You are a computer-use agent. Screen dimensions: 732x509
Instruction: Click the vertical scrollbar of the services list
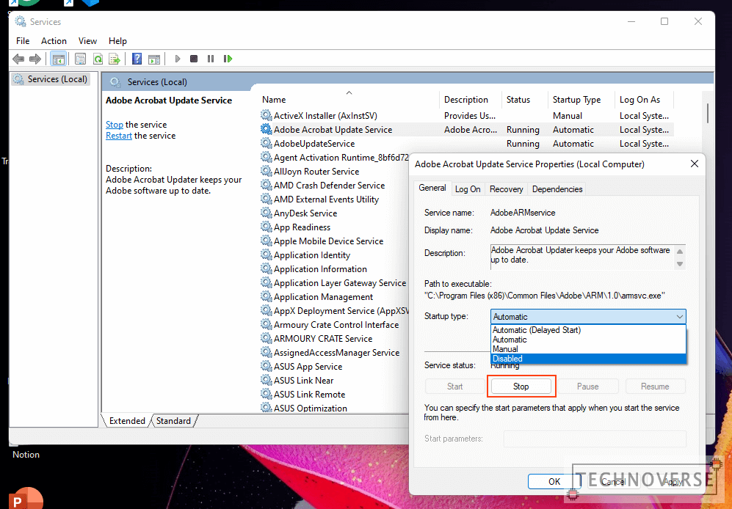coord(708,114)
